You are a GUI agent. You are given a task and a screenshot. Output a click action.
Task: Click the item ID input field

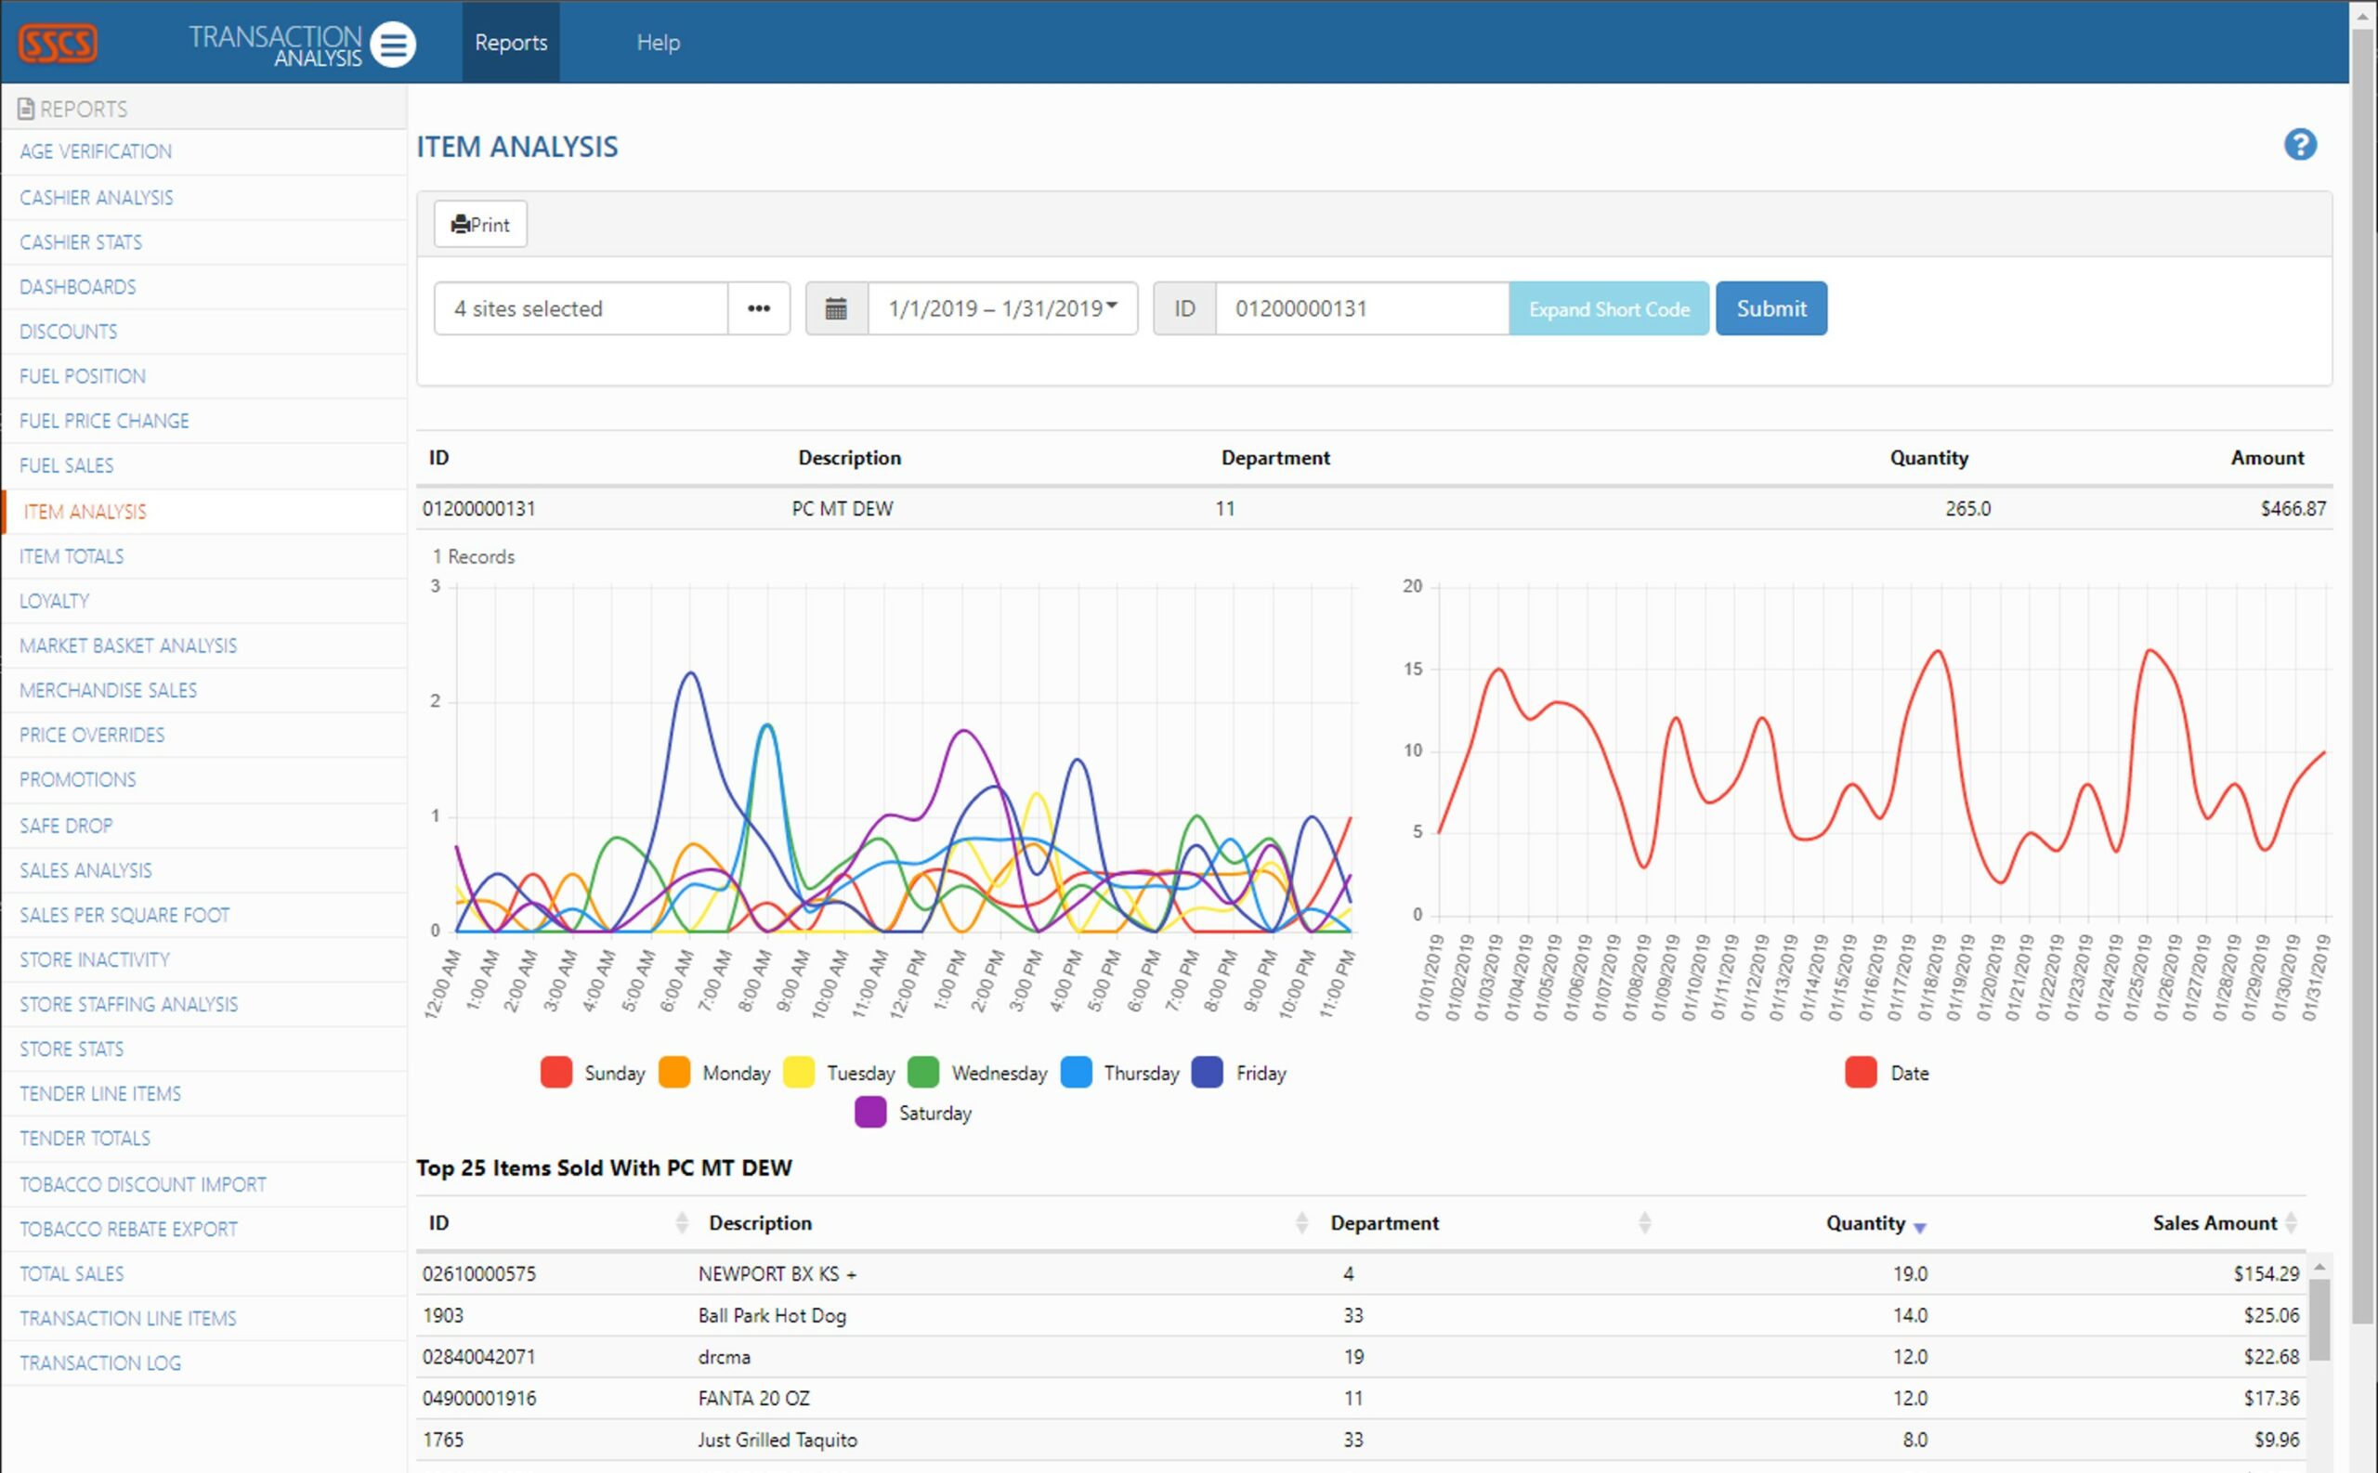tap(1361, 309)
